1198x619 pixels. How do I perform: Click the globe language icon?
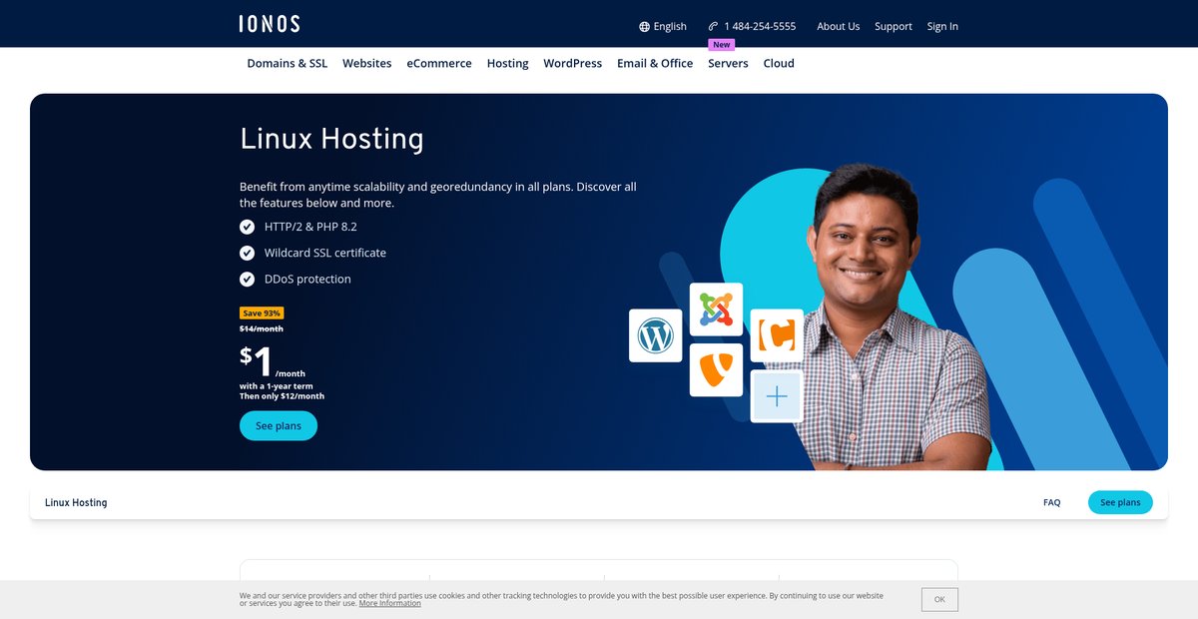point(645,27)
